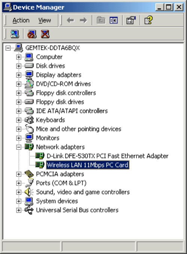Collapse the Network adapters node
This screenshot has width=187, height=254.
[x=19, y=147]
